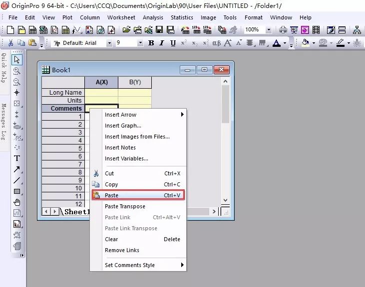Open the font color dropdown arrow
The width and height of the screenshot is (365, 287).
pos(285,43)
